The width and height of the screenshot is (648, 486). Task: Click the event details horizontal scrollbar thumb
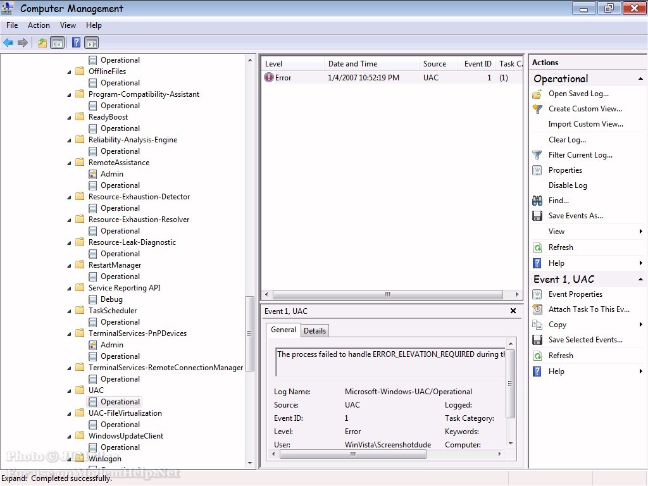pyautogui.click(x=353, y=454)
